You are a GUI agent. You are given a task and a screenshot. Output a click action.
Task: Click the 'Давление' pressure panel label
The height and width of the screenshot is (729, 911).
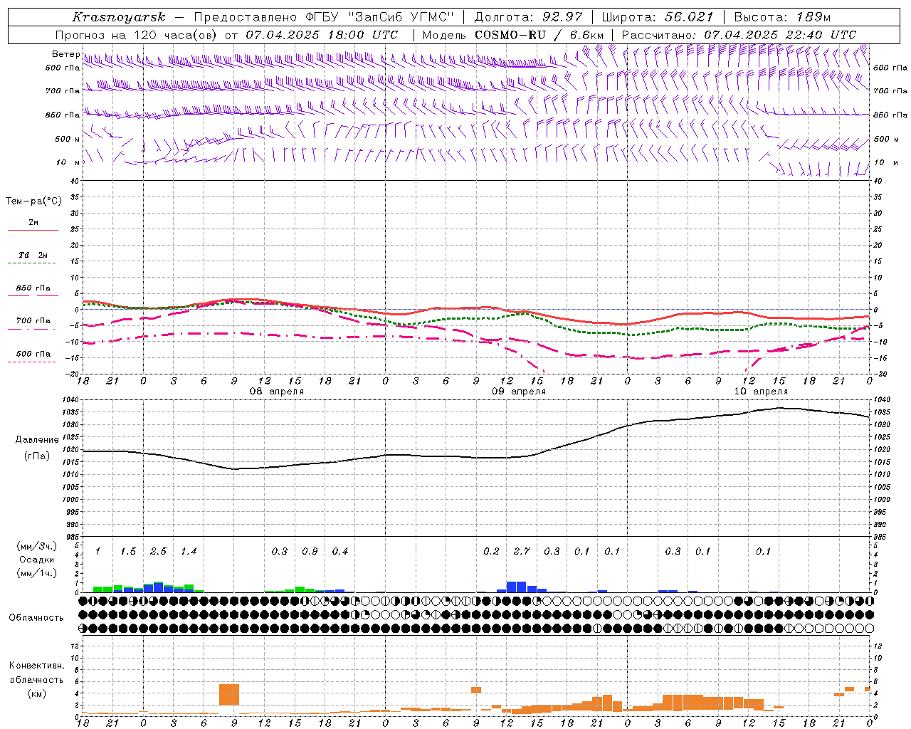tap(37, 440)
